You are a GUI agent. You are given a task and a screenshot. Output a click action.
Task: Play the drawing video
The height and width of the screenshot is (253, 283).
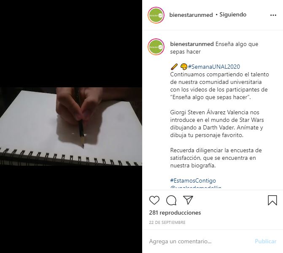71,126
